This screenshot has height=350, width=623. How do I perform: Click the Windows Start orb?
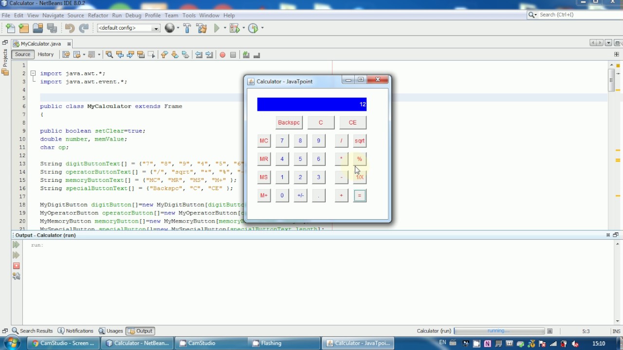click(12, 343)
